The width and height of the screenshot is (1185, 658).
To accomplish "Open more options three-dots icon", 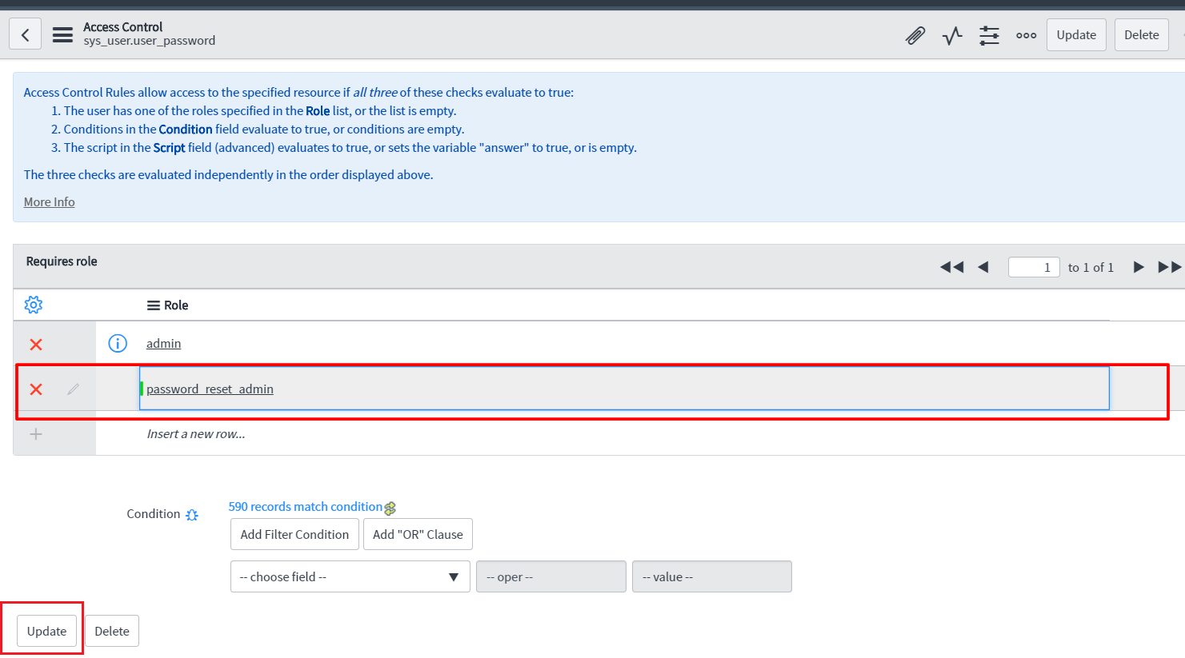I will point(1026,35).
